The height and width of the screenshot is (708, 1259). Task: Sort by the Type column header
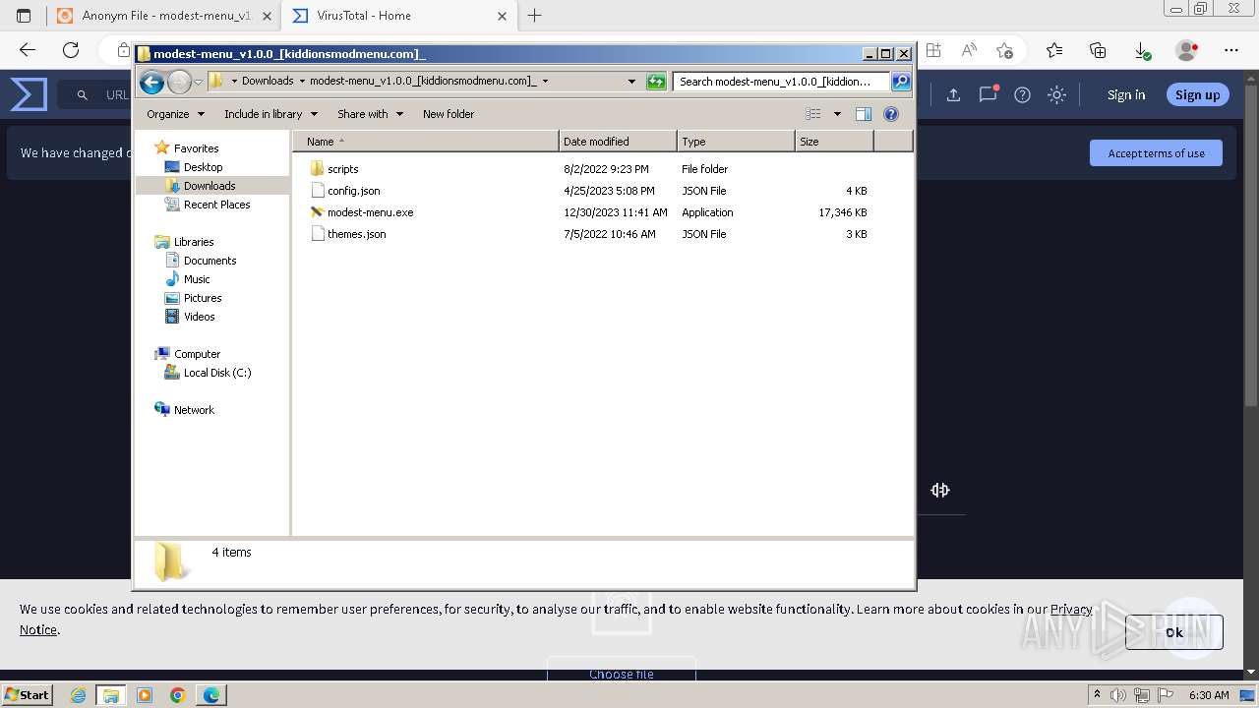click(x=736, y=142)
